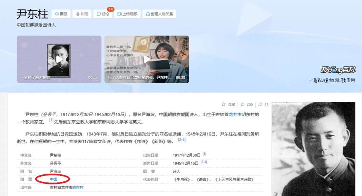Screen dimensions: 362x196
Task: Click the 播报 audio broadcast button
Action: pos(61,14)
